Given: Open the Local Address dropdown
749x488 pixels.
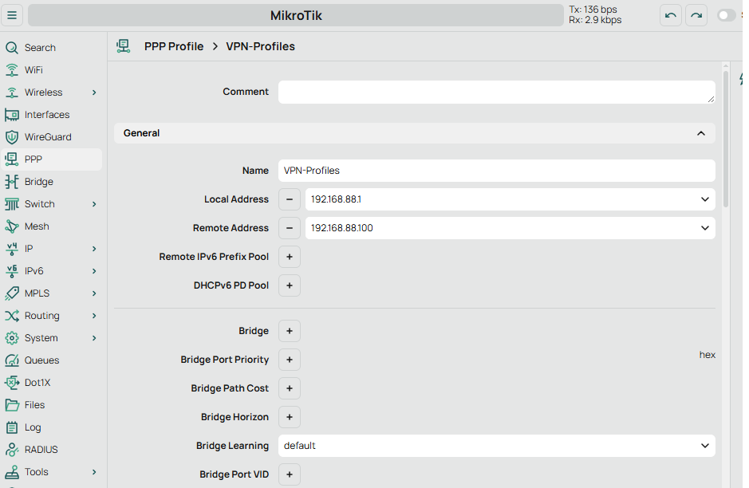Looking at the screenshot, I should (705, 199).
